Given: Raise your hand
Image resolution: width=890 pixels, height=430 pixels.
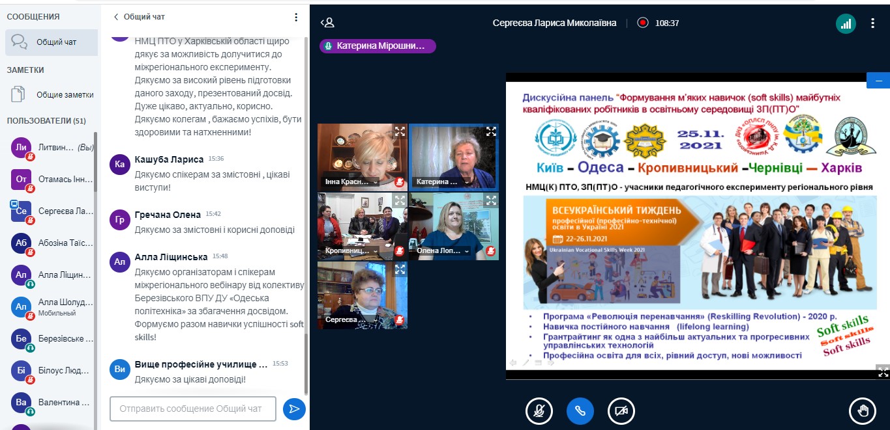Looking at the screenshot, I should [x=863, y=410].
